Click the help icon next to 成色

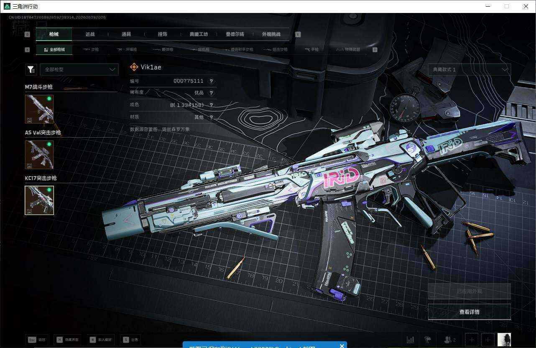click(x=211, y=105)
